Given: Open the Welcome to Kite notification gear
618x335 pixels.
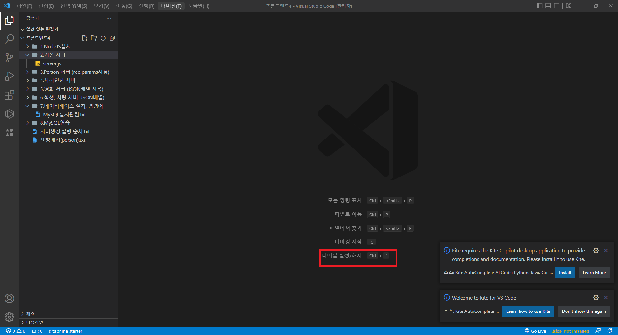Looking at the screenshot, I should pos(596,298).
